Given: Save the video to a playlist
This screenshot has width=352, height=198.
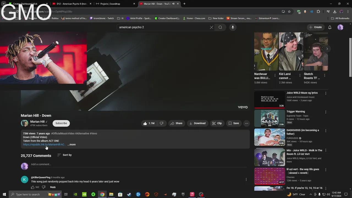Looking at the screenshot, I should pos(233,123).
